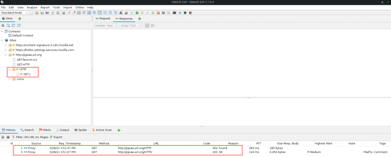Switch to the Spider tab

pyautogui.click(x=80, y=130)
